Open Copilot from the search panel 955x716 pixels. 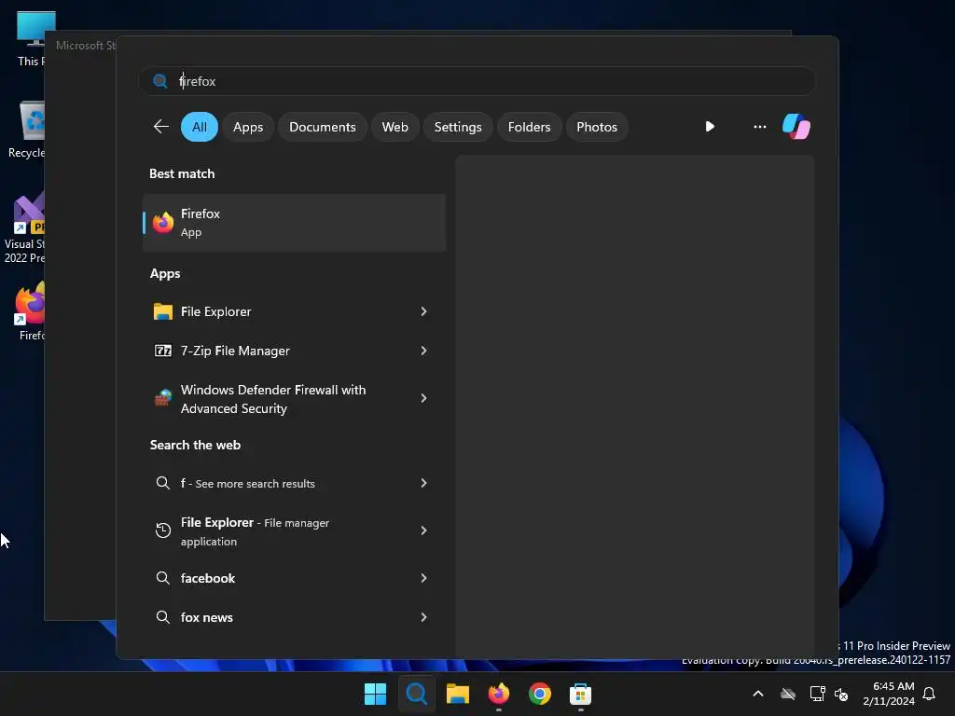(796, 127)
